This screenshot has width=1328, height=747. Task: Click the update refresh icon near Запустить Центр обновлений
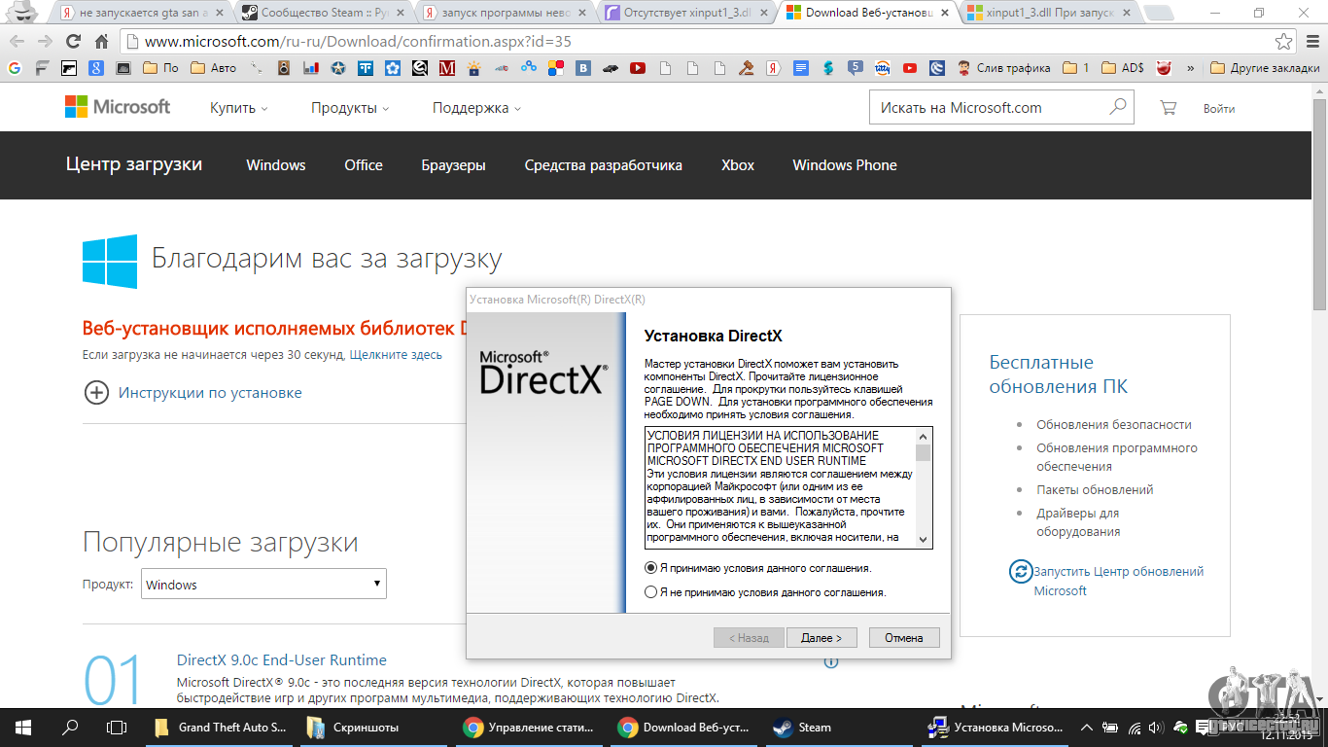(x=1020, y=571)
